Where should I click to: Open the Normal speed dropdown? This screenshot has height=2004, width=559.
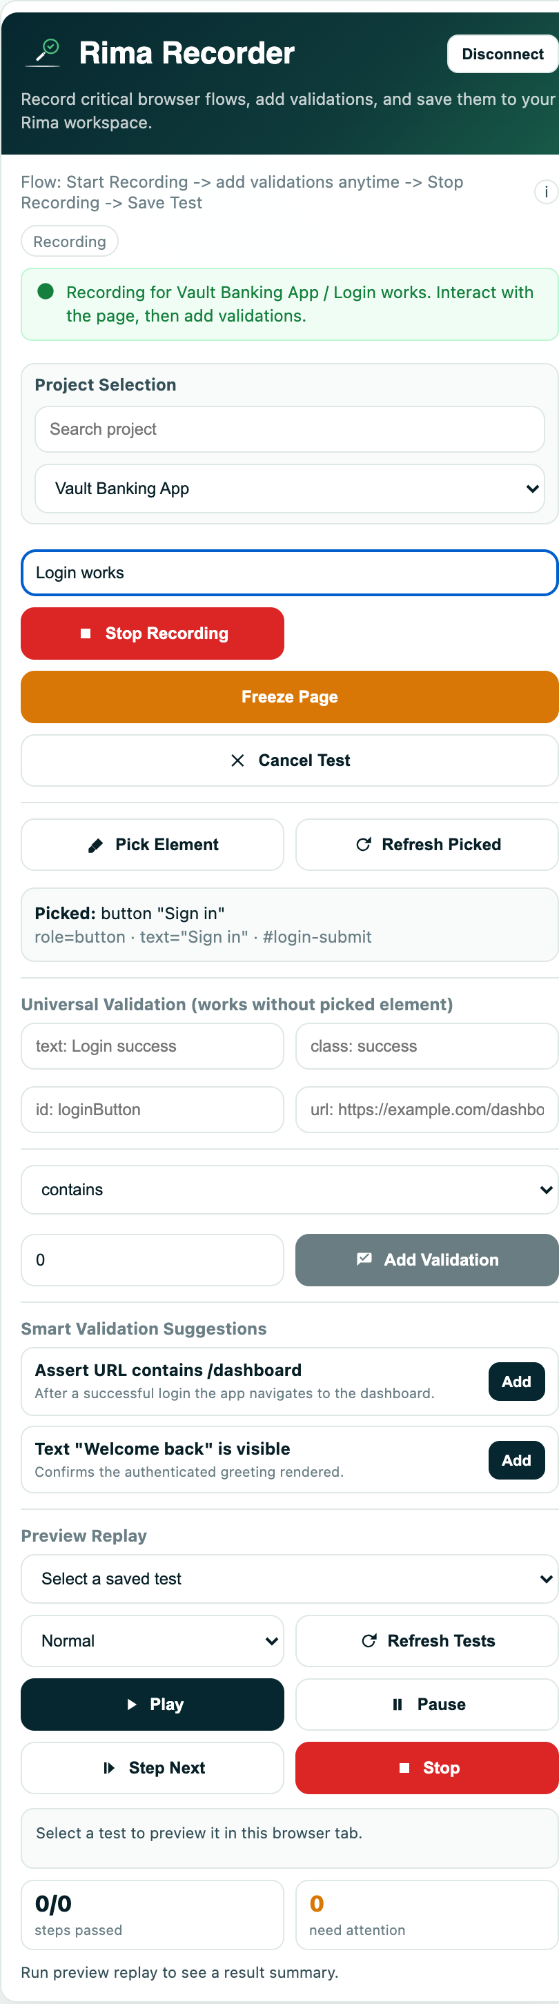pos(153,1641)
